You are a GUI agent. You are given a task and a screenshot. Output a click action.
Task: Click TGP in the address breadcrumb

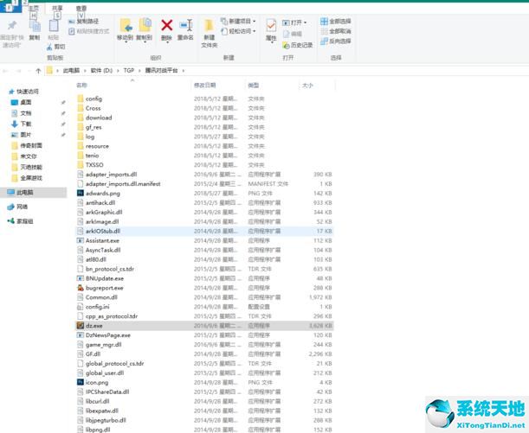point(129,71)
